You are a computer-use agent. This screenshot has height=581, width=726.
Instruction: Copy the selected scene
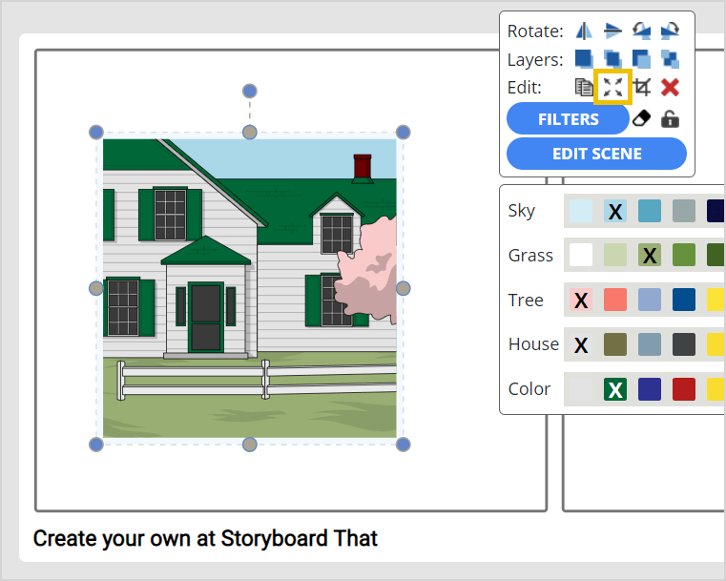[584, 87]
